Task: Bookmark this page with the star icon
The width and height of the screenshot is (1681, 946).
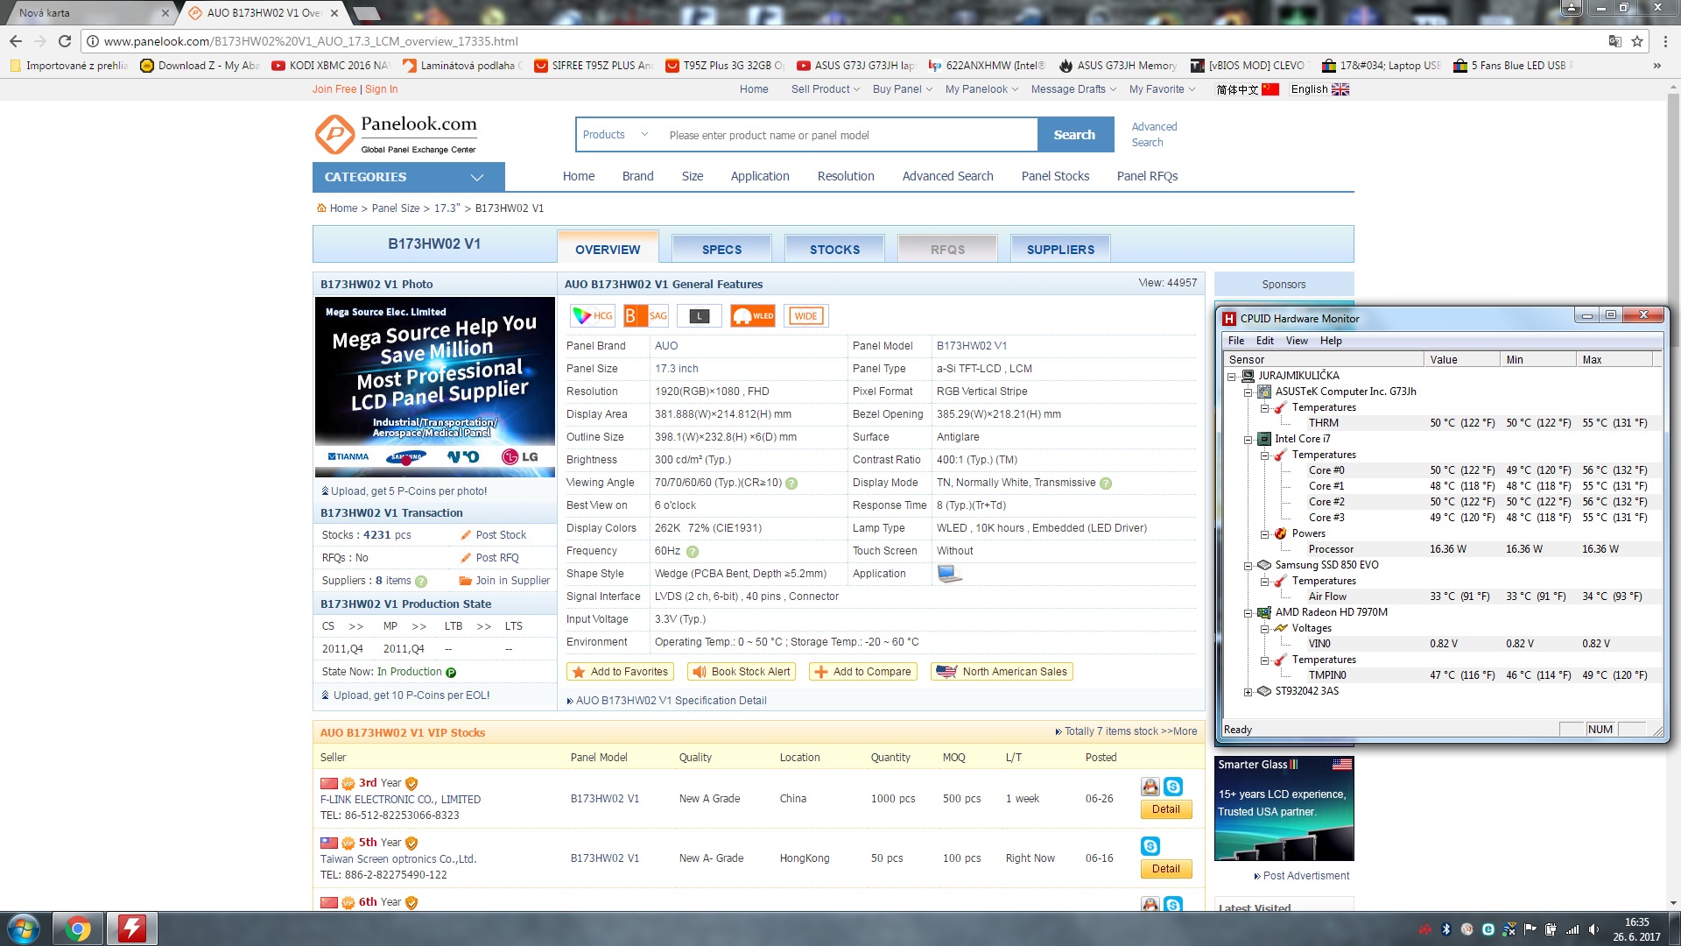Action: coord(1636,41)
